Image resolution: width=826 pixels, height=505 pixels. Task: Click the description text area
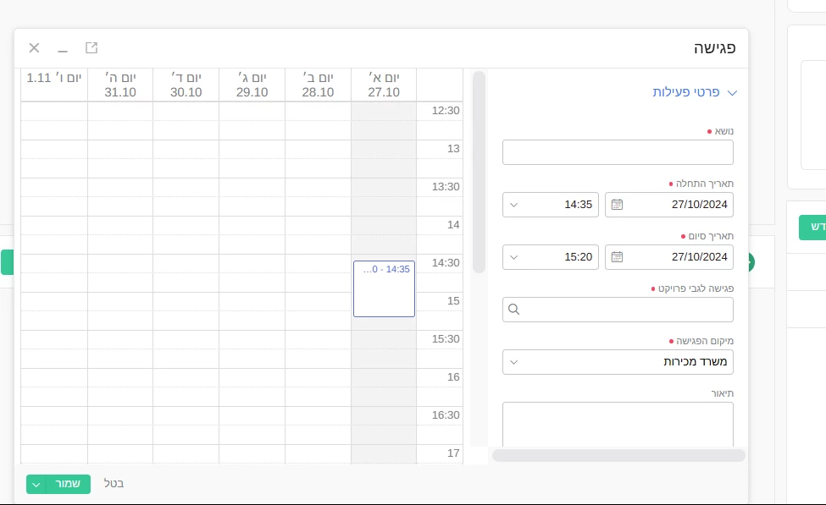(618, 424)
